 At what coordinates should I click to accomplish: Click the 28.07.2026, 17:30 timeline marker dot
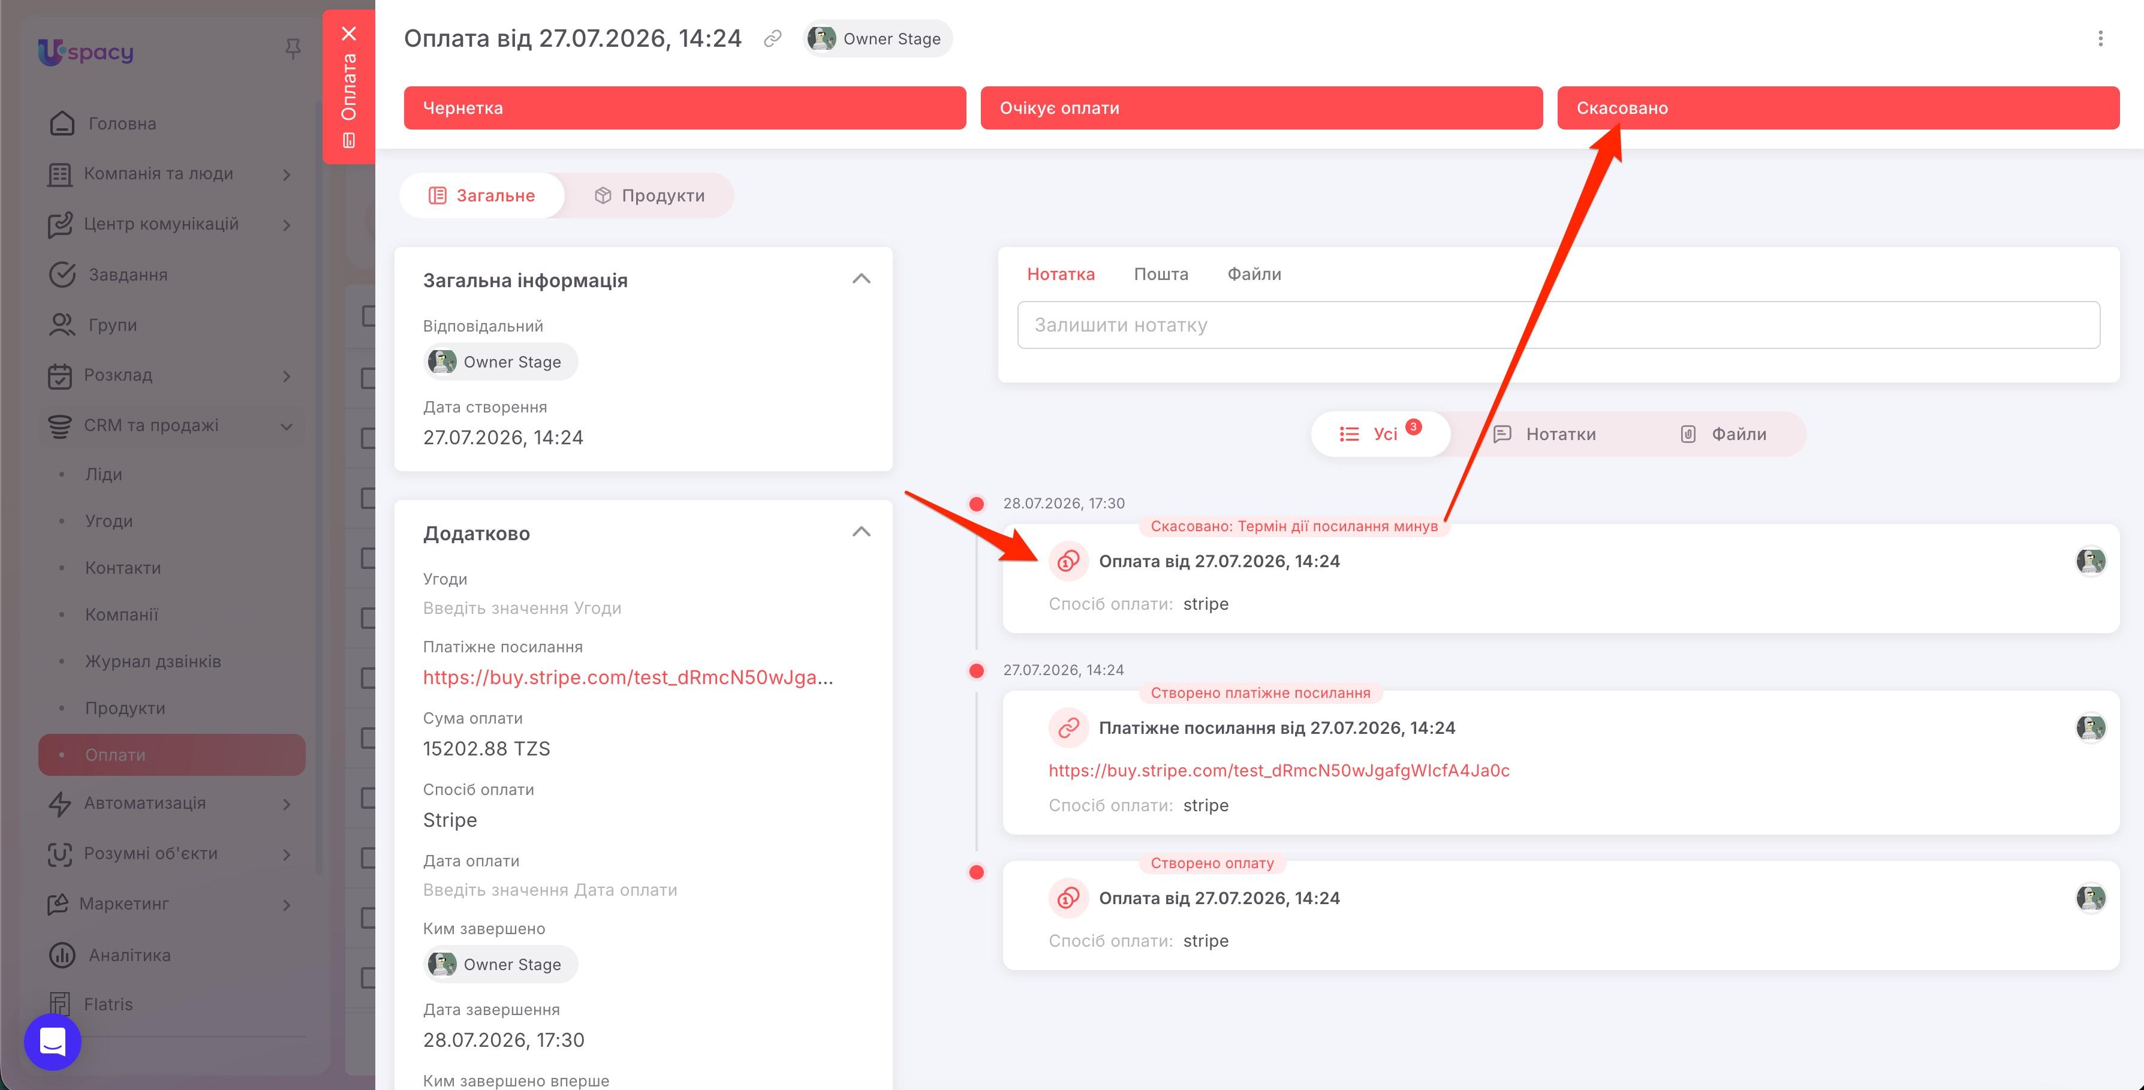[976, 504]
